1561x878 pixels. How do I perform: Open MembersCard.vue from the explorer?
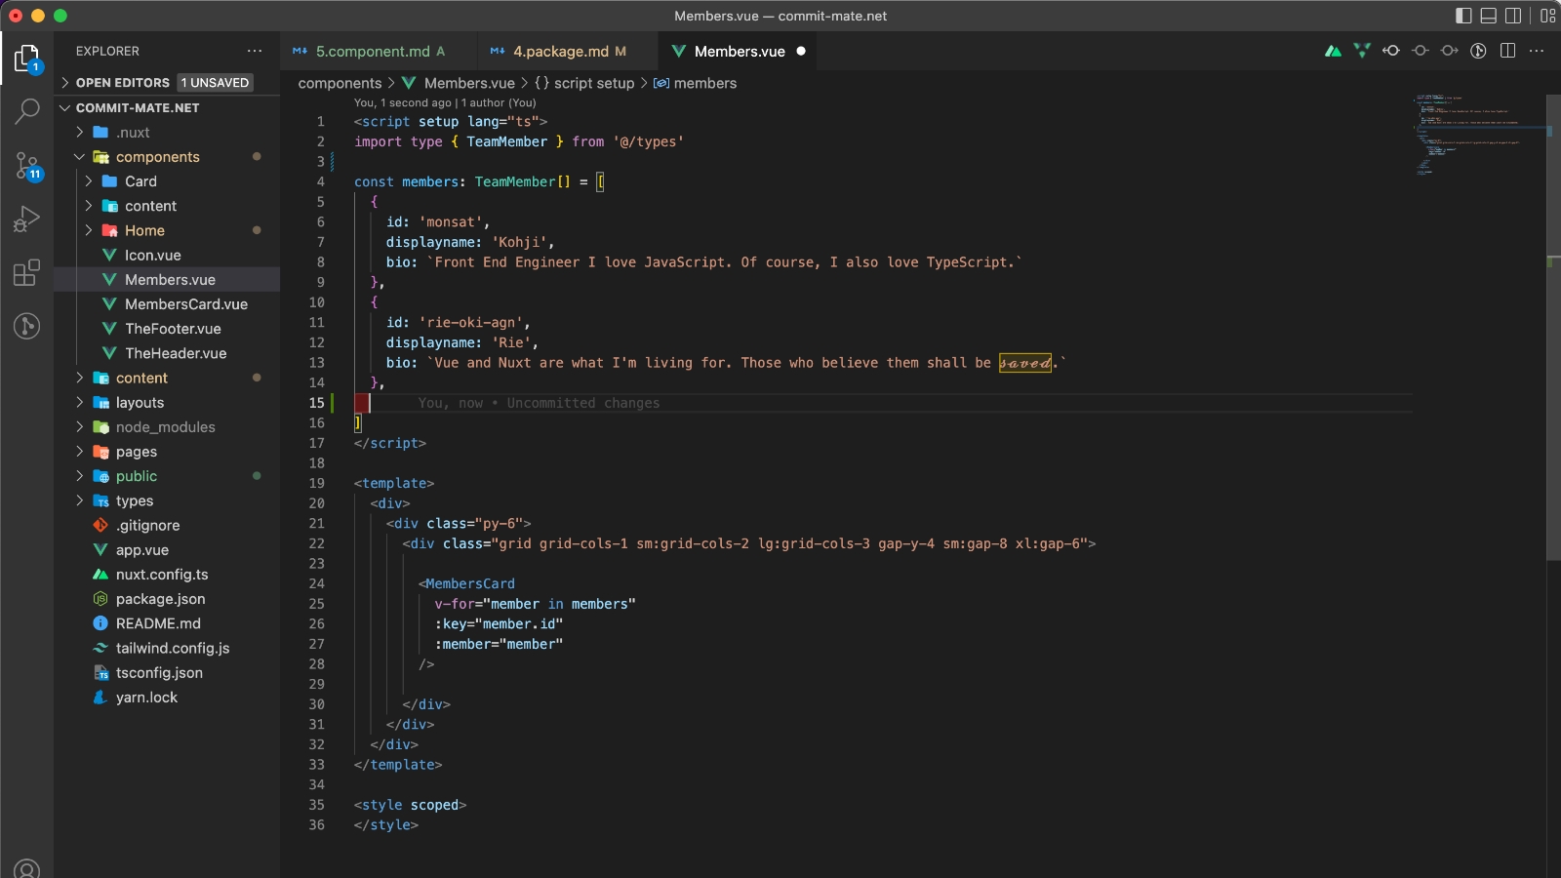pyautogui.click(x=185, y=304)
